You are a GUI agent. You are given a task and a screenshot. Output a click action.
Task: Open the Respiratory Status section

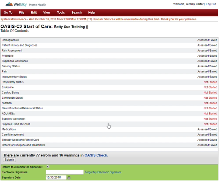pos(13,82)
